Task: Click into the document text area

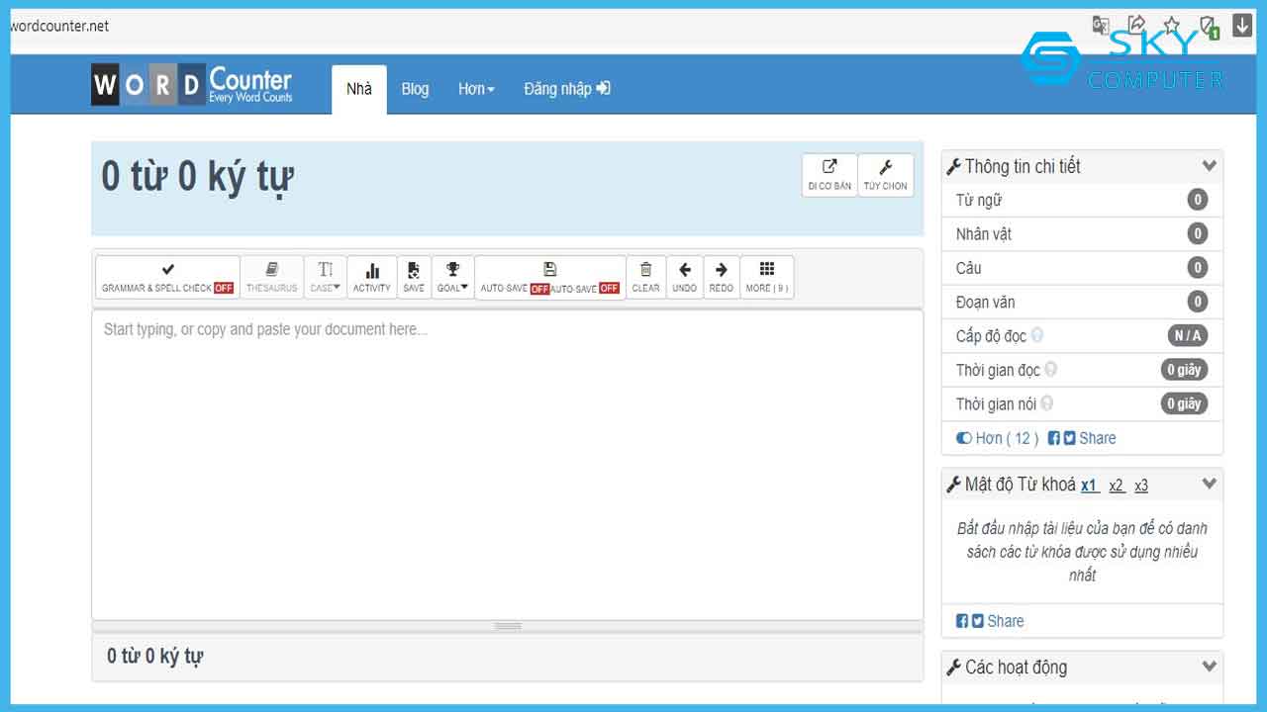Action: [507, 465]
